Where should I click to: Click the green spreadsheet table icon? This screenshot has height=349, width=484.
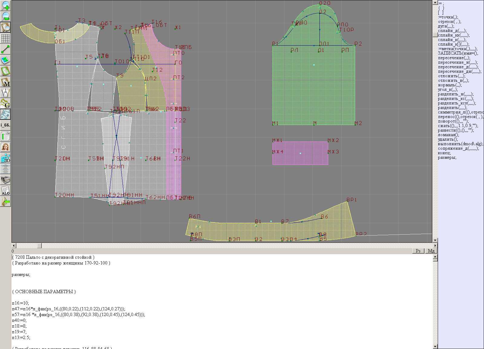point(5,136)
